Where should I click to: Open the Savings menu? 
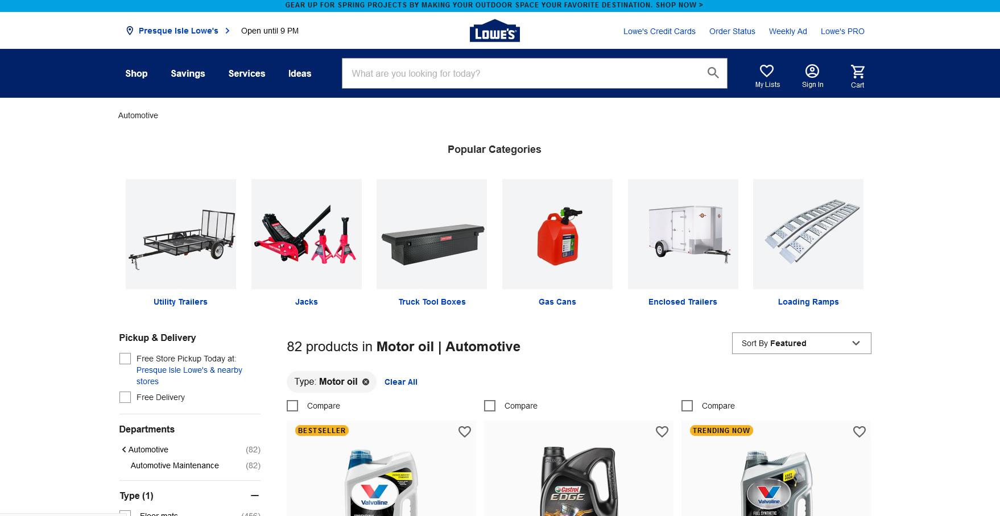pos(188,73)
